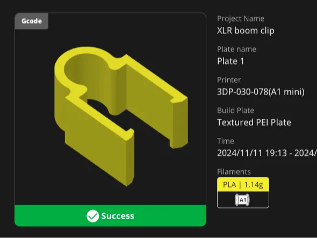Click the XLR boom clip project name
Viewport: 317px width, 238px height.
pyautogui.click(x=246, y=31)
